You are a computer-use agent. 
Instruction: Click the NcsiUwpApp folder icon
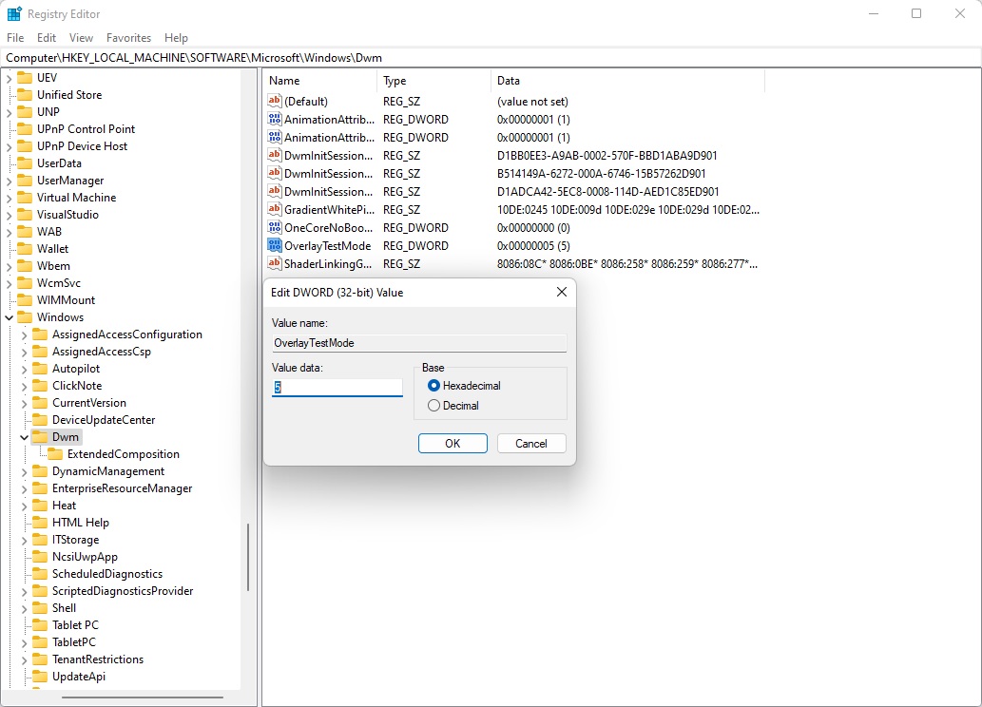click(40, 557)
